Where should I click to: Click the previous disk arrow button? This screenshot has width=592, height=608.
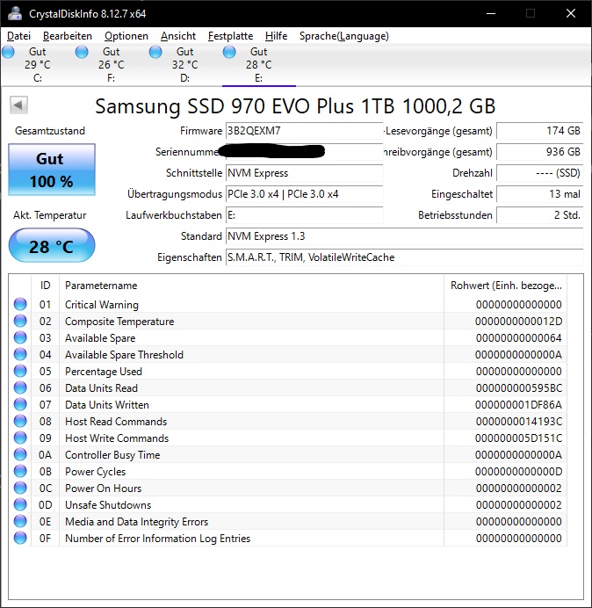click(x=18, y=105)
